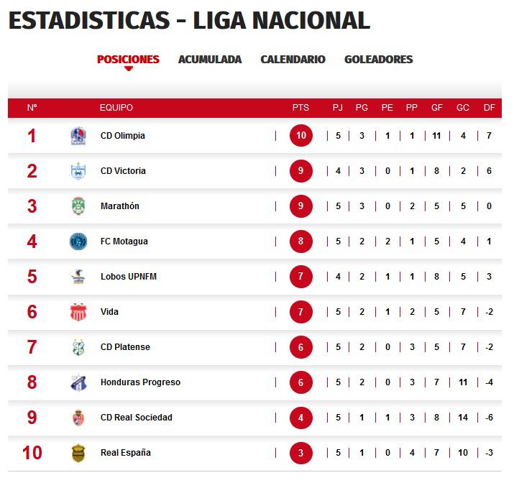
Task: Click the PTS column header
Action: pos(300,108)
